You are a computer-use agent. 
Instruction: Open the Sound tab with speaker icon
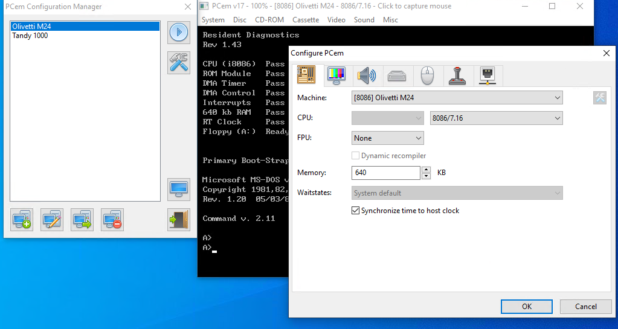tap(367, 76)
